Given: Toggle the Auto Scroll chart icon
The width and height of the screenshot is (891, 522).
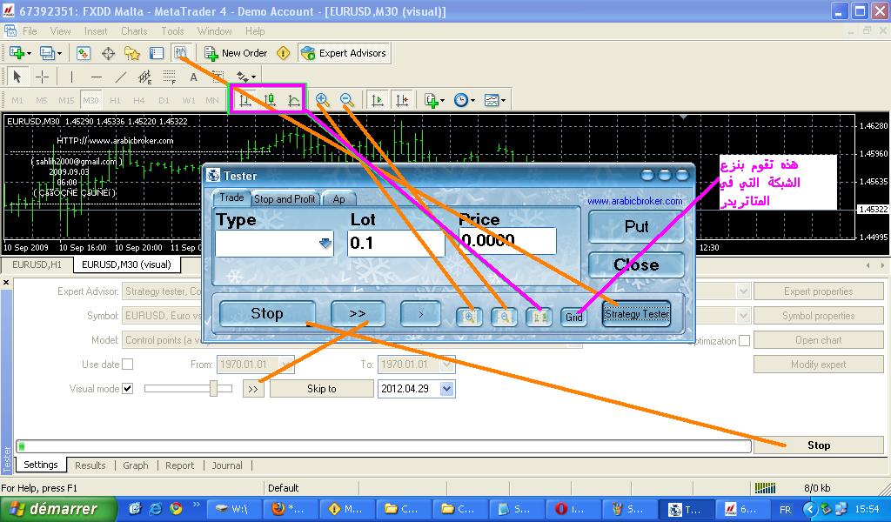Looking at the screenshot, I should click(x=378, y=101).
